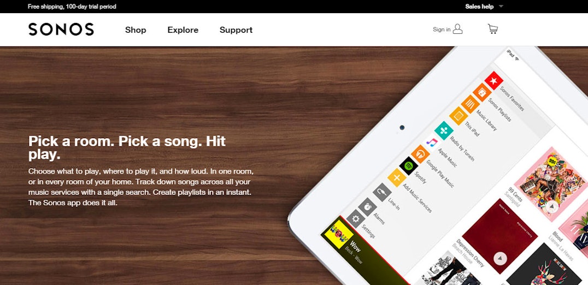The image size is (588, 285).
Task: Tap the Spotify icon on the iPad
Action: [x=408, y=165]
